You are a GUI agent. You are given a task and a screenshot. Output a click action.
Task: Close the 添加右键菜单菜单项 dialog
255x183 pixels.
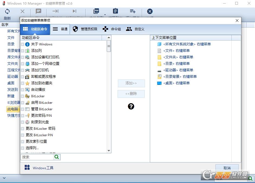237,21
